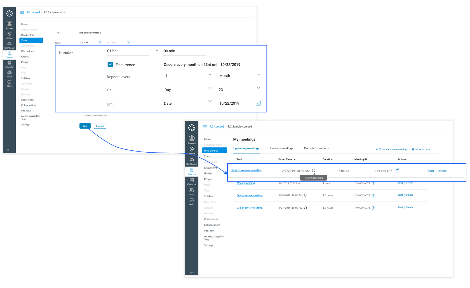
Task: Open Dashboard in the right window sidebar
Action: point(192,161)
